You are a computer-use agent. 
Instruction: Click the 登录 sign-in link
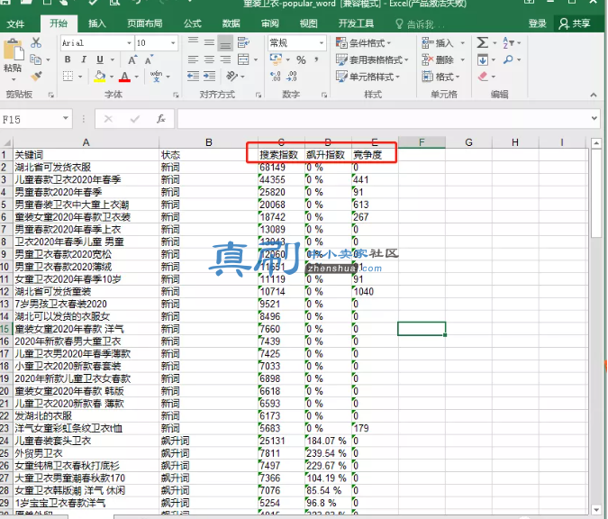[538, 23]
